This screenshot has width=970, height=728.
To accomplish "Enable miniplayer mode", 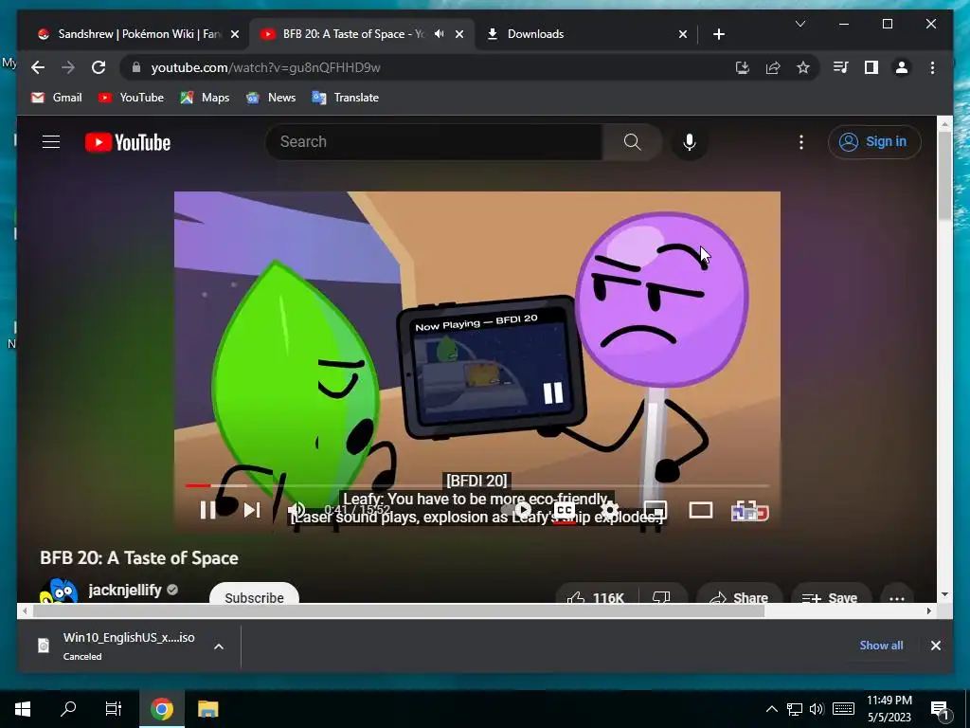I will pyautogui.click(x=656, y=510).
